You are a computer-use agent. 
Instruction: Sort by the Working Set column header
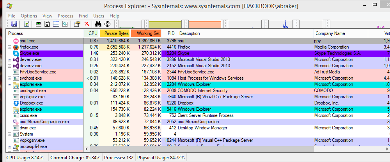coord(146,33)
